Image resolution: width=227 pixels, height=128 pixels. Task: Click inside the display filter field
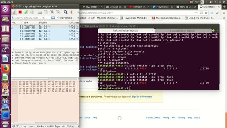(33, 18)
